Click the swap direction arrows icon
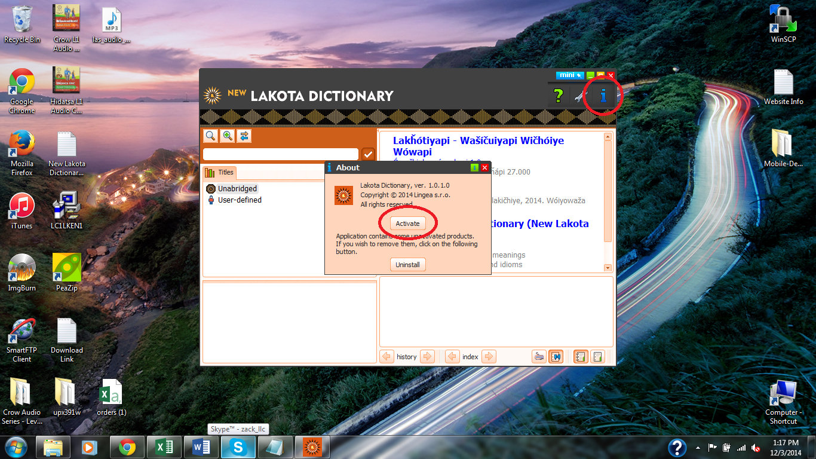 pyautogui.click(x=244, y=136)
